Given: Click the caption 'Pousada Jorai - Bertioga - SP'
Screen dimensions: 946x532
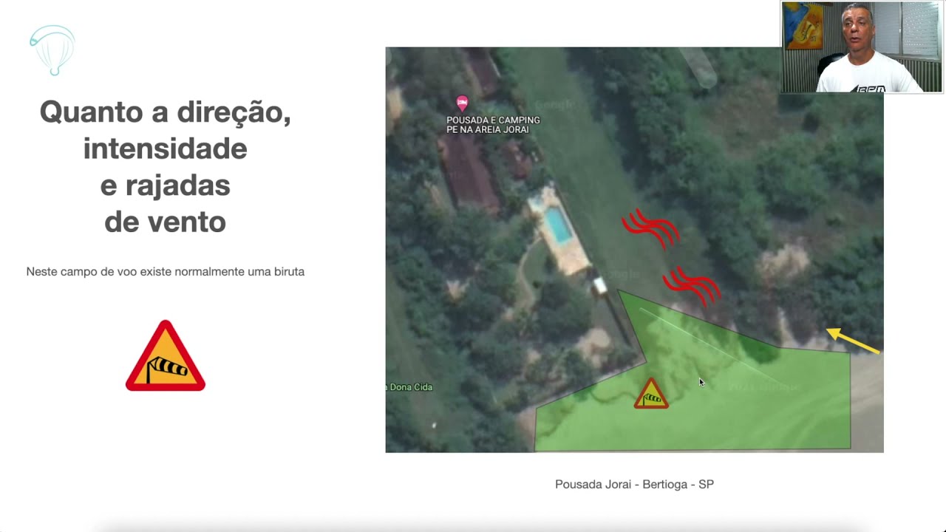Looking at the screenshot, I should point(634,485).
